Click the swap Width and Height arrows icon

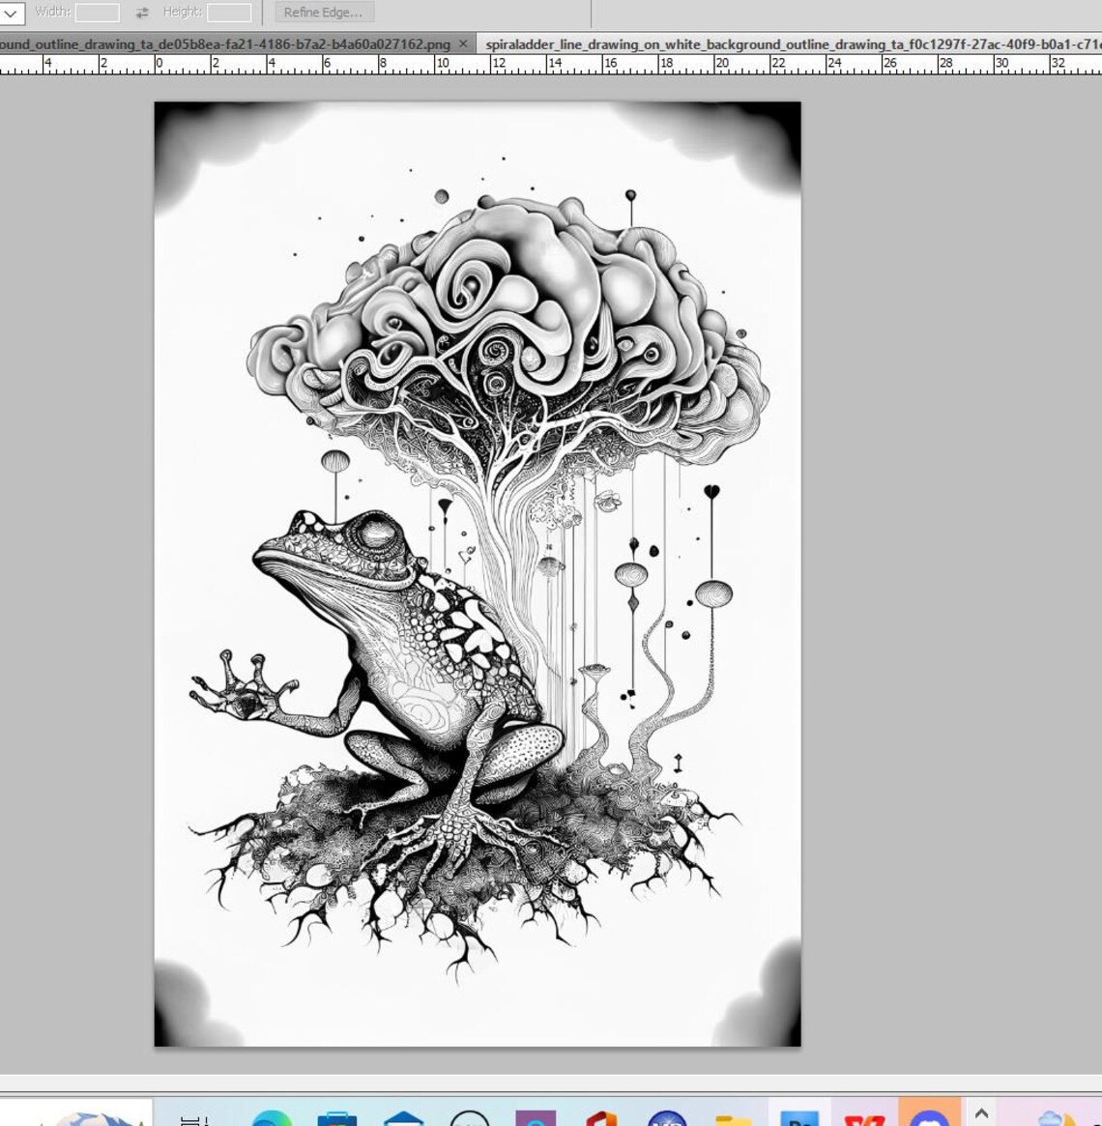[141, 12]
